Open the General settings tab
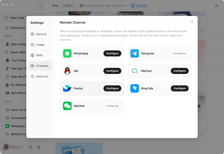This screenshot has width=224, height=154. [x=41, y=34]
